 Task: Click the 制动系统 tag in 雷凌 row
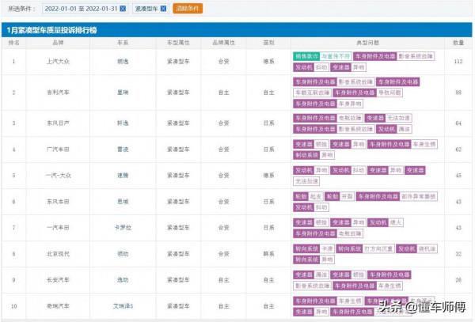306,155
